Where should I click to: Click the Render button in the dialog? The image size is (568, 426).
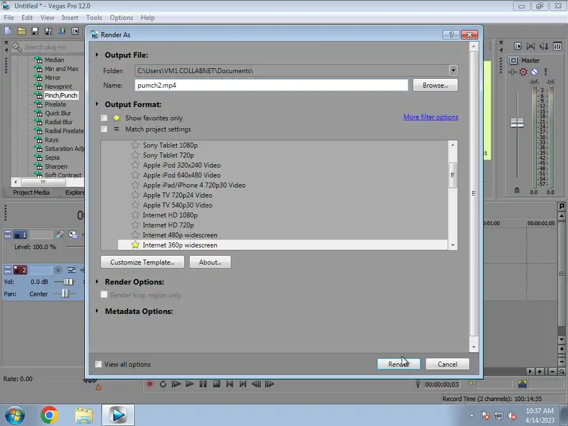(398, 364)
